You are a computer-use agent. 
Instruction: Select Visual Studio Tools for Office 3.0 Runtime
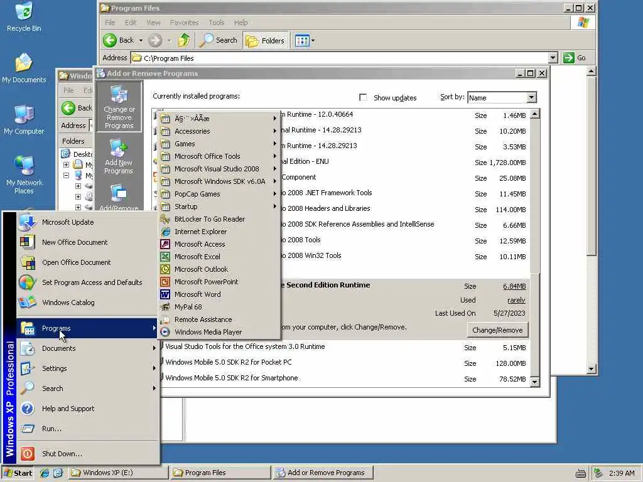(x=345, y=347)
